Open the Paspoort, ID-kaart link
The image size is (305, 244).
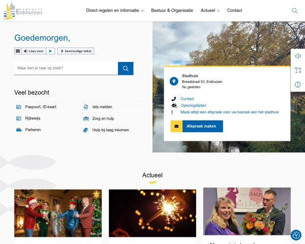tap(41, 107)
